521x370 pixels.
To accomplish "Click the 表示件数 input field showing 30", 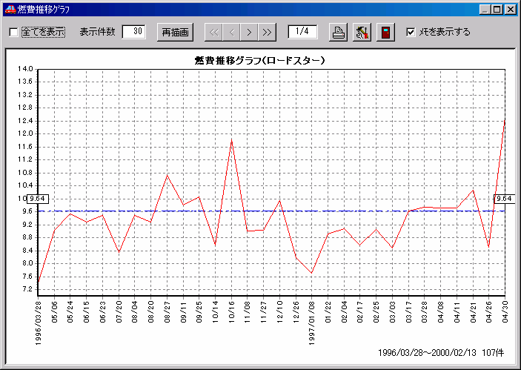I will [134, 32].
